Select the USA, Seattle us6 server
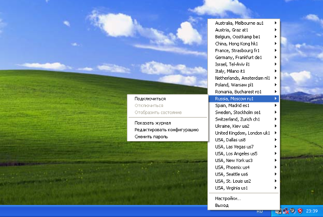 (x=244, y=174)
